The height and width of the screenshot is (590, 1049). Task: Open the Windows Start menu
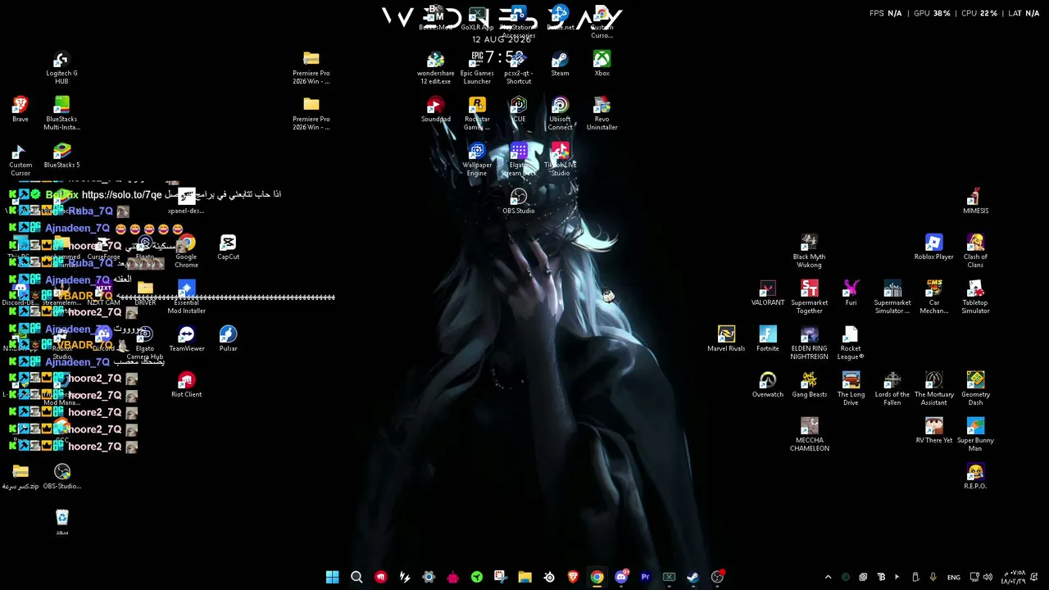point(332,577)
